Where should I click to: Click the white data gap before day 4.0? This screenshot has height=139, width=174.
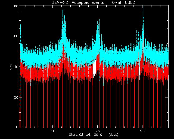tap(139, 69)
